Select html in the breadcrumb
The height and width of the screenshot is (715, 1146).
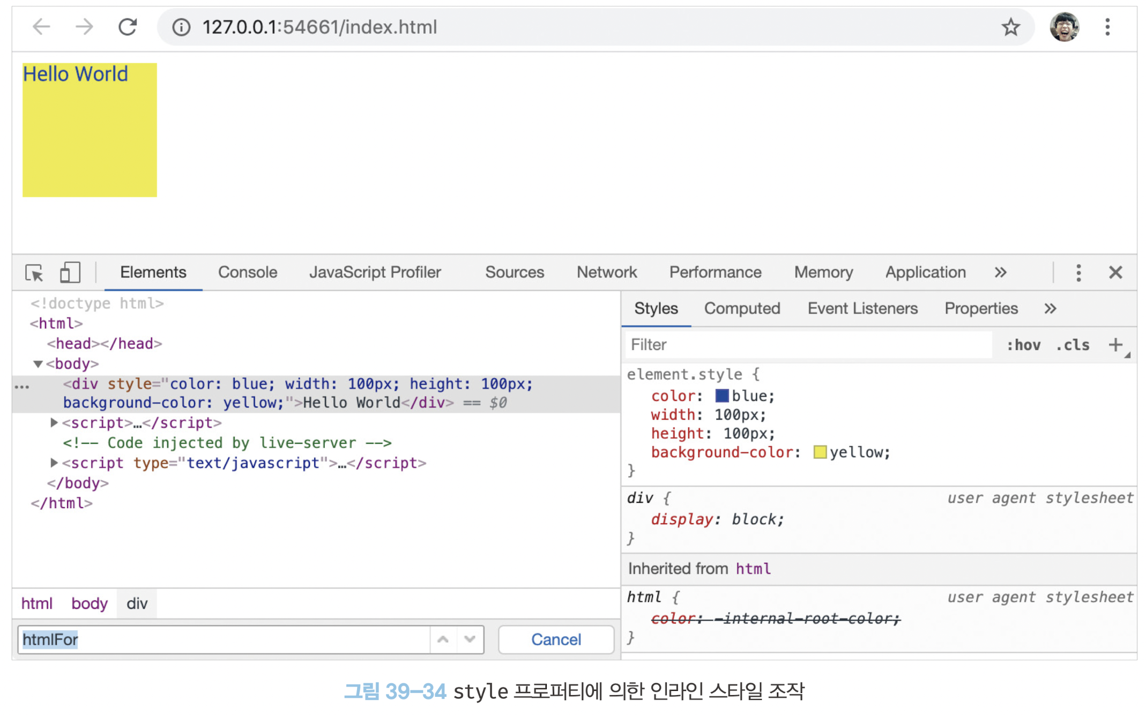coord(36,604)
